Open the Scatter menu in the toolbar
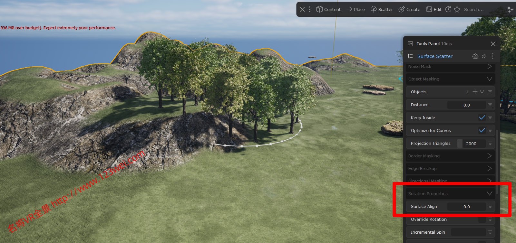This screenshot has height=243, width=516. 382,9
